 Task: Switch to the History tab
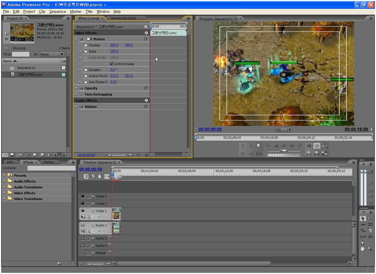48,162
